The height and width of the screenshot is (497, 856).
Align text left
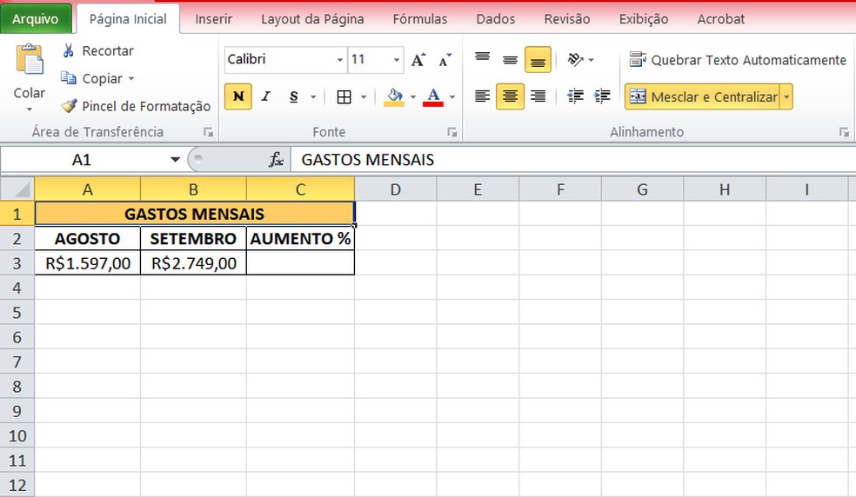[x=482, y=96]
